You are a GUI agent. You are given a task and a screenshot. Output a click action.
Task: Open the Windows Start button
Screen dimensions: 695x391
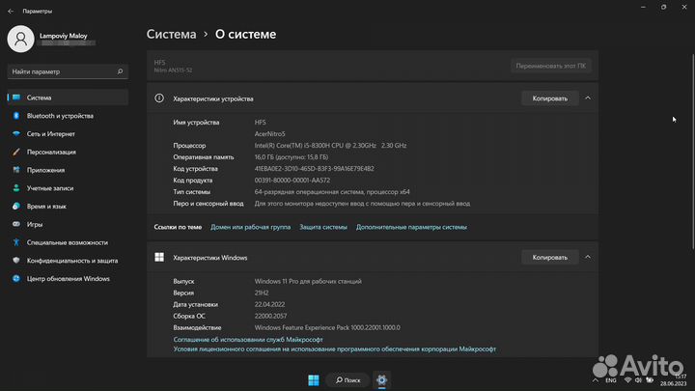pos(314,380)
